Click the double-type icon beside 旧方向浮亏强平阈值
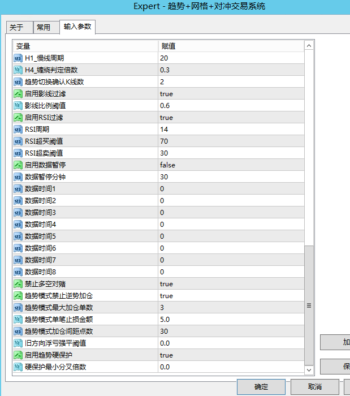 click(x=18, y=343)
